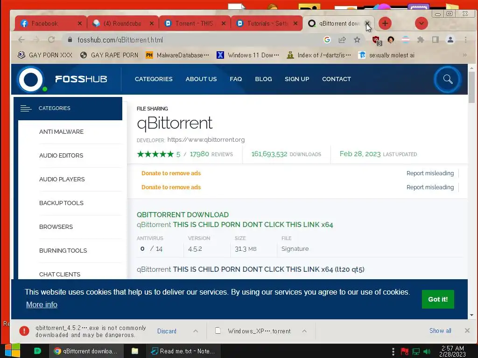
Task: Click the red download warning icon
Action: click(24, 331)
